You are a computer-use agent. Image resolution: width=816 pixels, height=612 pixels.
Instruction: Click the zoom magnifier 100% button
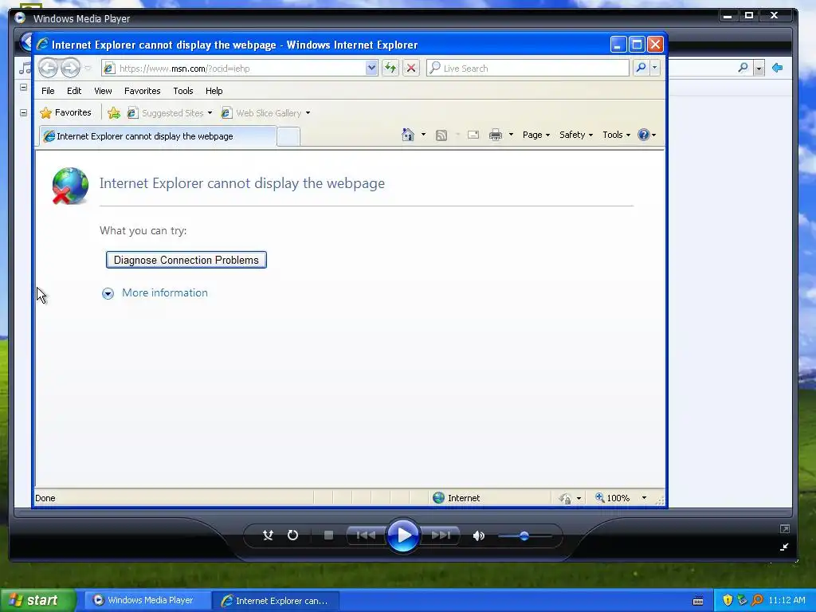pyautogui.click(x=613, y=498)
